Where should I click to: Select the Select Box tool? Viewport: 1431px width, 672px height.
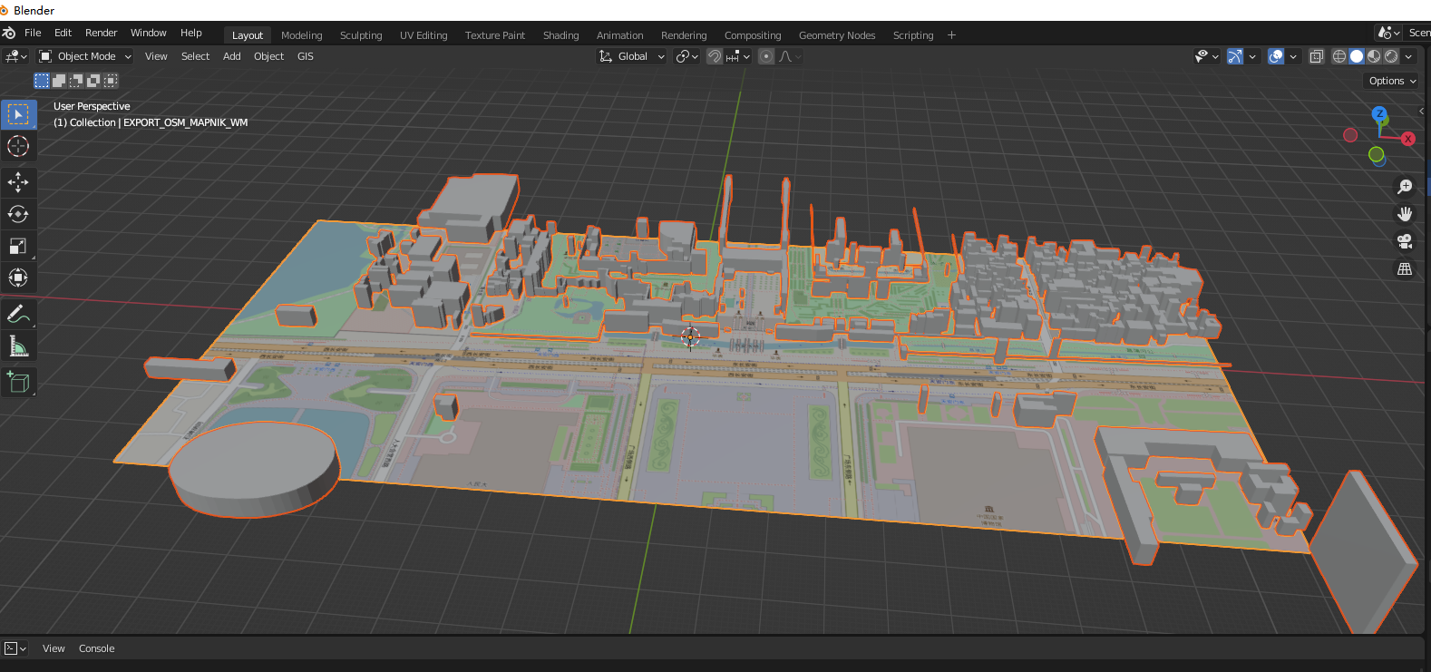pyautogui.click(x=18, y=114)
